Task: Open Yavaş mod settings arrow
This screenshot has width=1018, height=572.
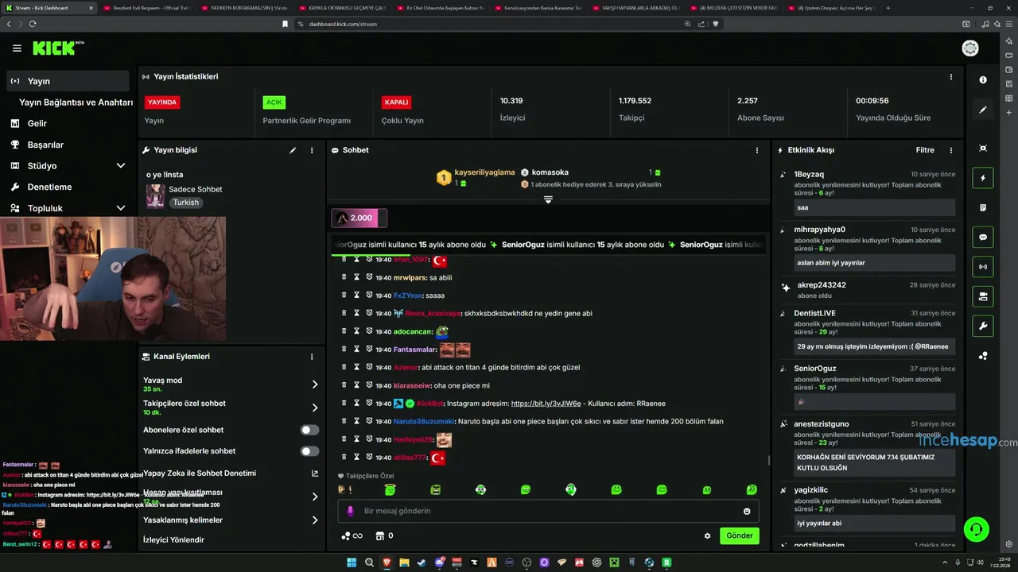Action: pyautogui.click(x=314, y=385)
